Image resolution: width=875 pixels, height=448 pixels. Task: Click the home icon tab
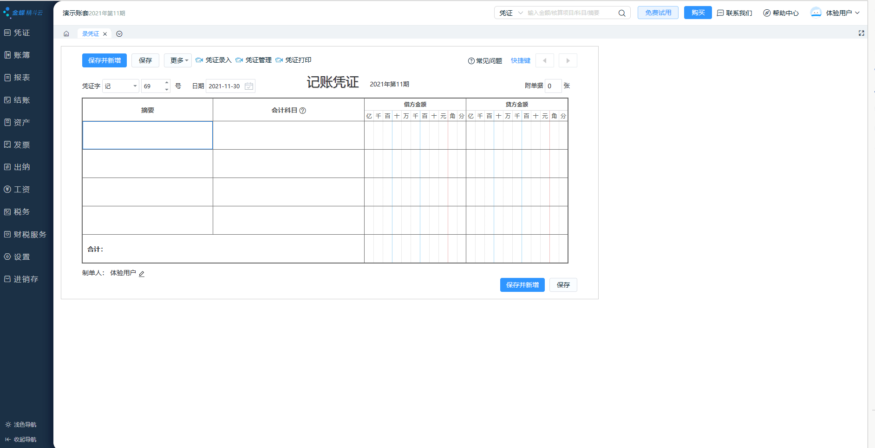tap(66, 34)
